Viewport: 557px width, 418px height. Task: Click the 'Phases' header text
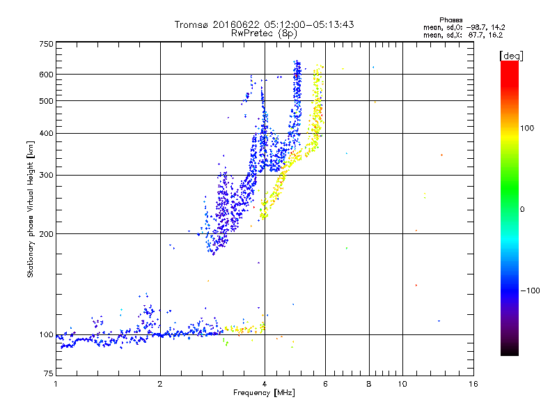click(450, 20)
